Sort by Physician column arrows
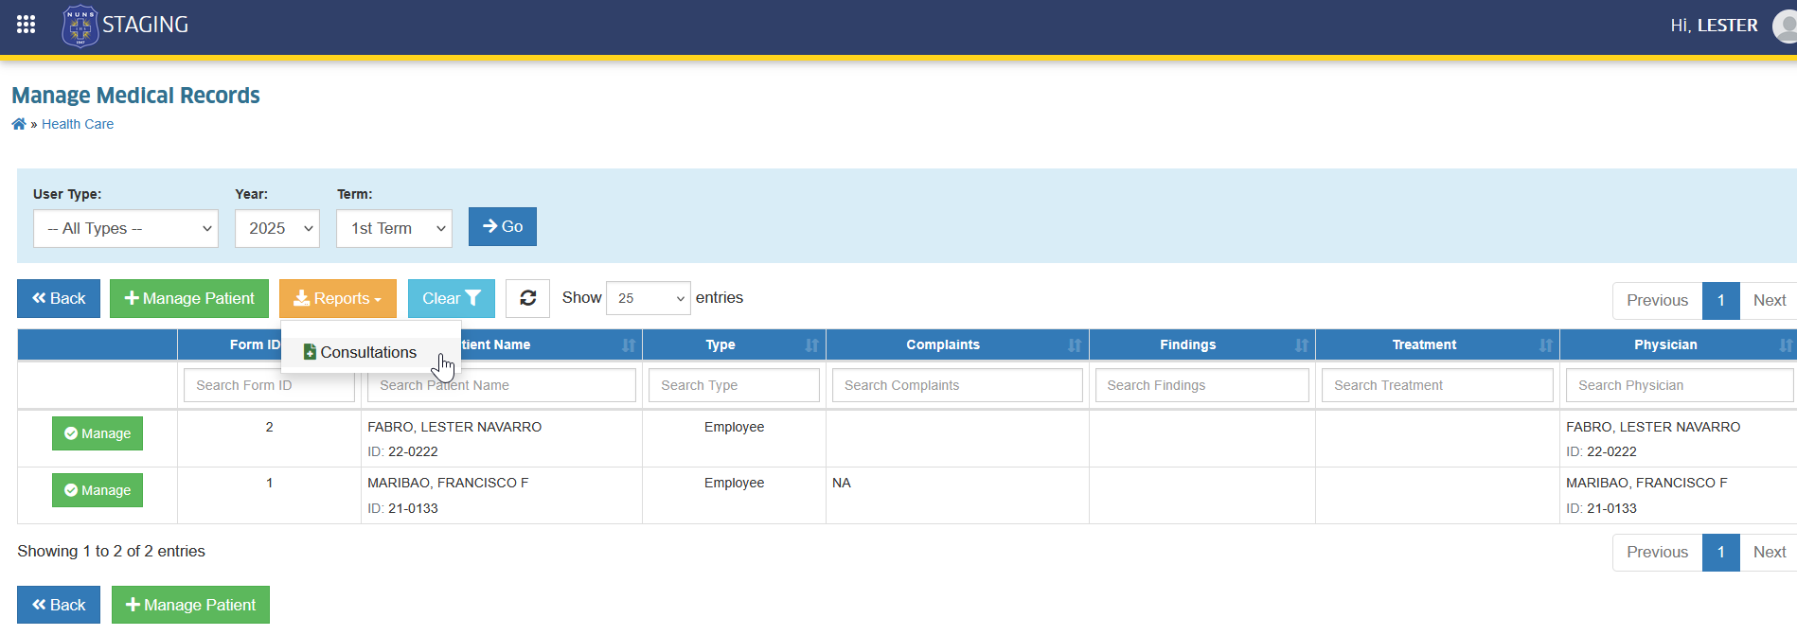 [1785, 345]
